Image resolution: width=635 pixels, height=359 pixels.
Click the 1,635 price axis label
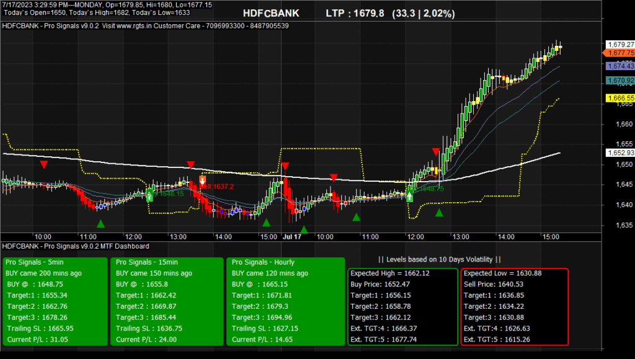tap(624, 225)
